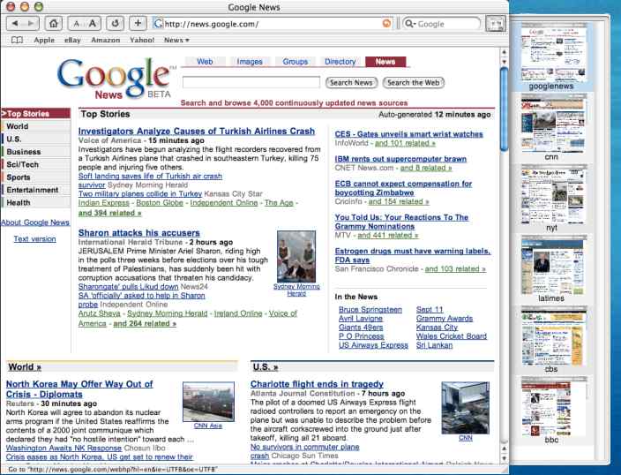
Task: Click the orange SnapBack icon in address bar
Action: click(386, 23)
